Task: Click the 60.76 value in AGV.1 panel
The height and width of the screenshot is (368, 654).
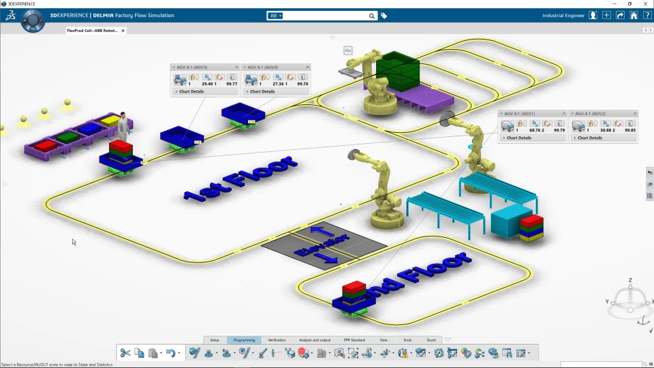Action: click(536, 130)
